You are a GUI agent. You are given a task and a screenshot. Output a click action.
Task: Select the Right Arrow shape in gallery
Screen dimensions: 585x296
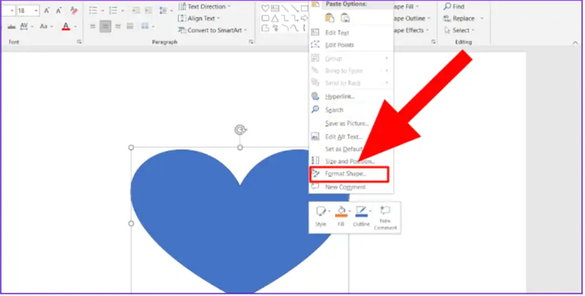coord(304,19)
